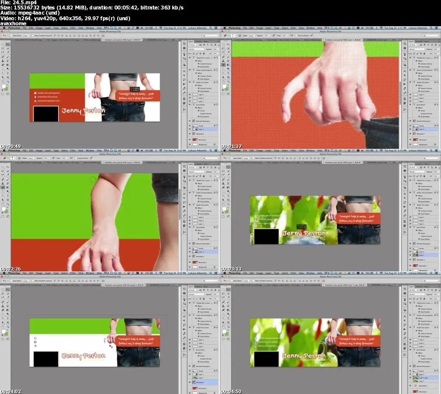Toggle Layer 4 visibility in the 00:00:49 frame

tap(189, 129)
